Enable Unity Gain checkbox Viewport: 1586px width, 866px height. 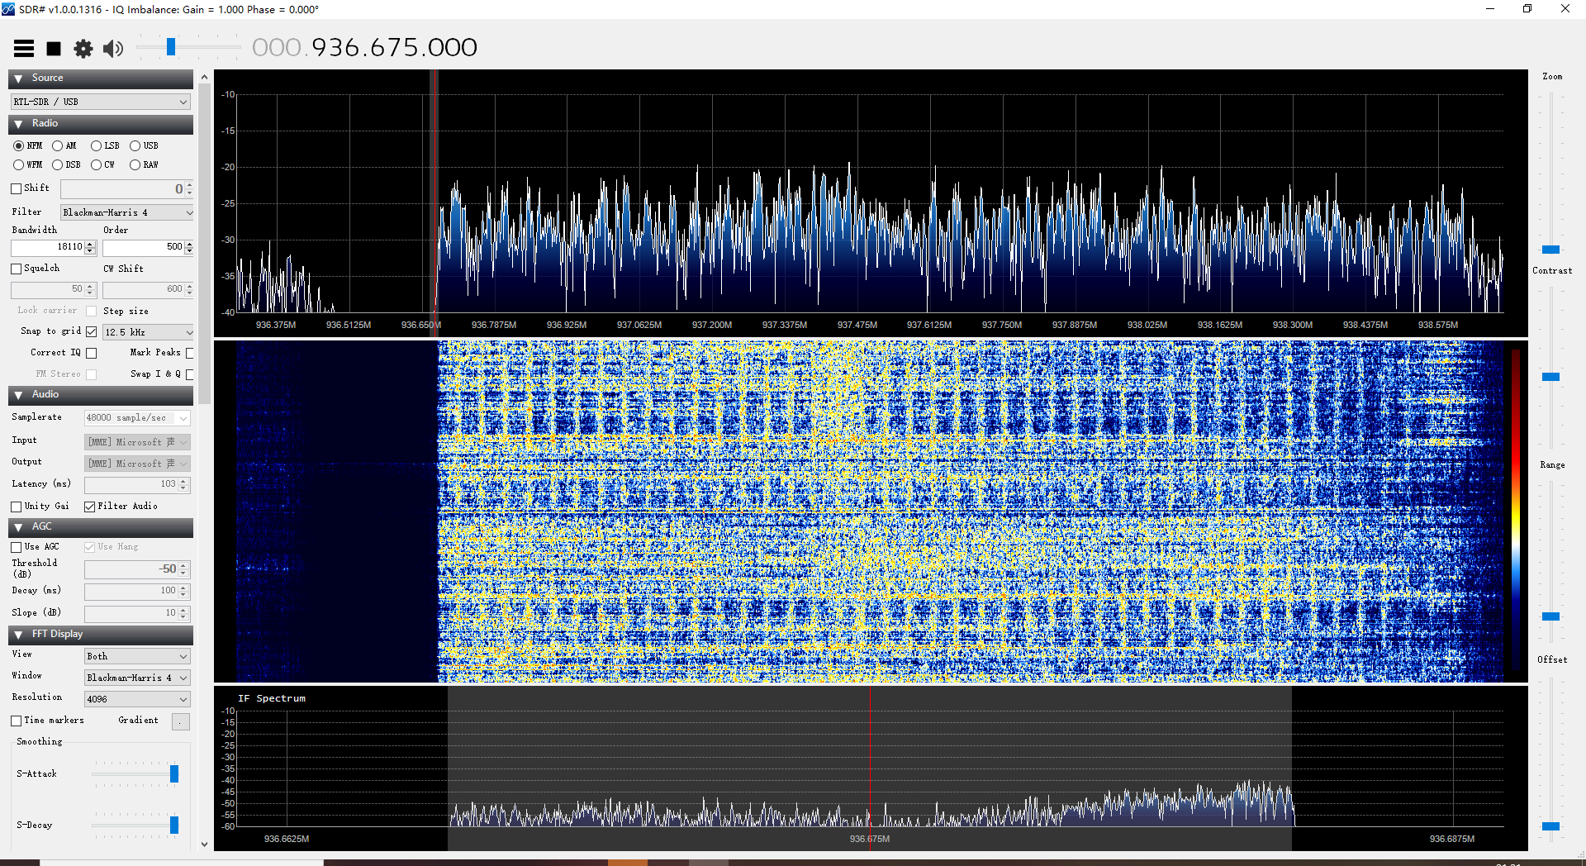tap(17, 507)
